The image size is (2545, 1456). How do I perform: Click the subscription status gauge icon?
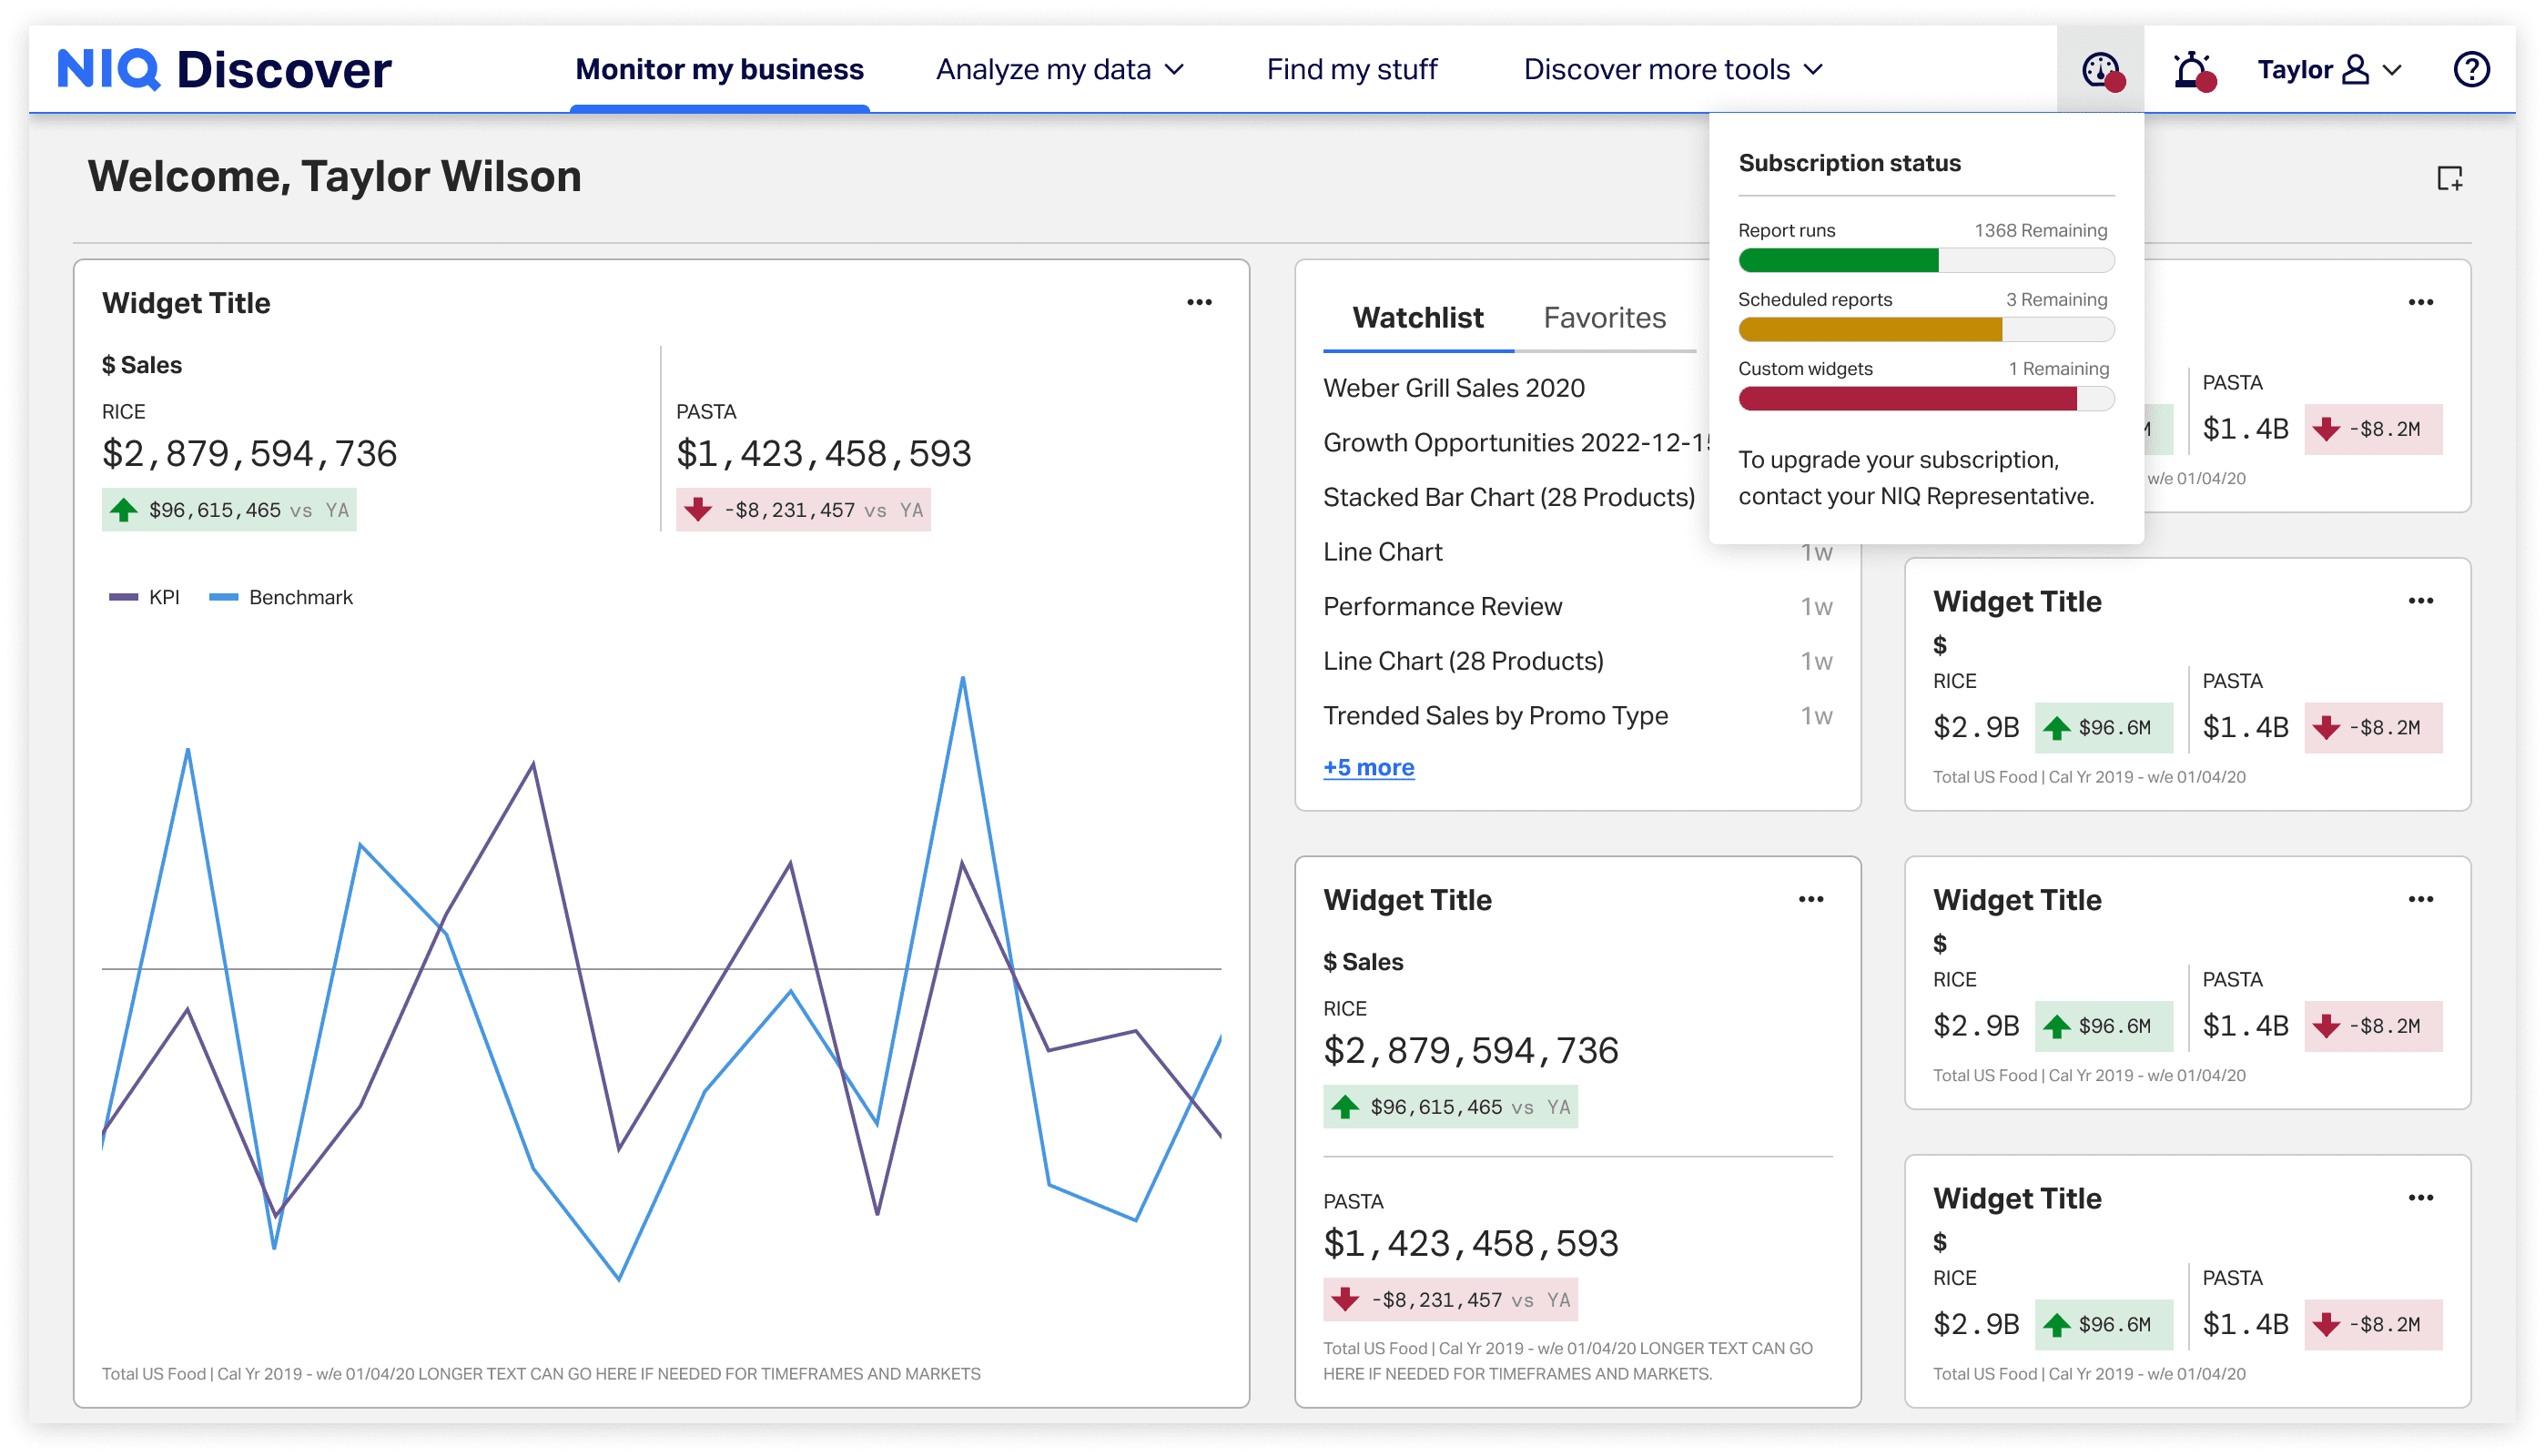tap(2100, 70)
